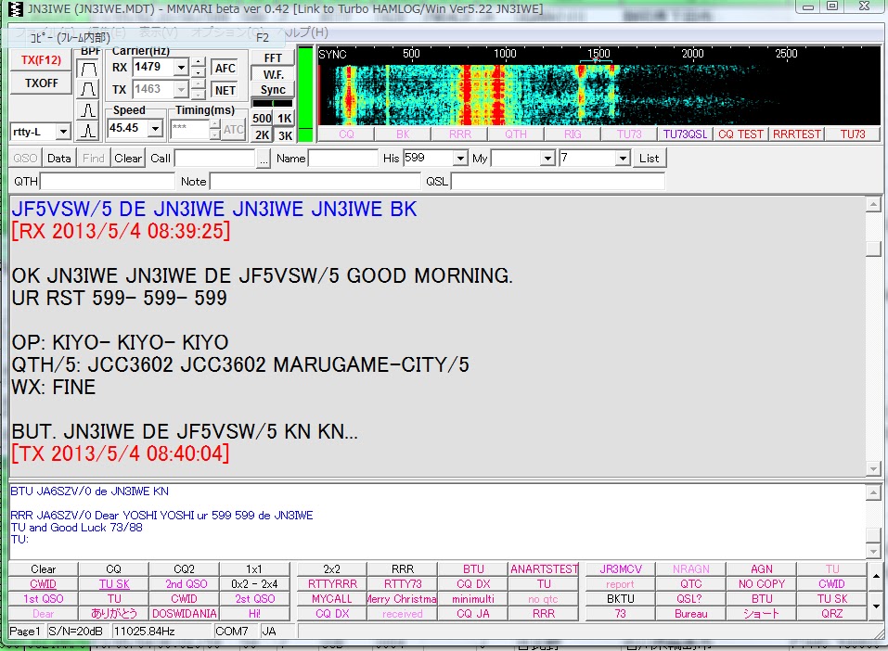This screenshot has width=888, height=651.
Task: Open the TX carrier frequency dropdown
Action: (181, 89)
